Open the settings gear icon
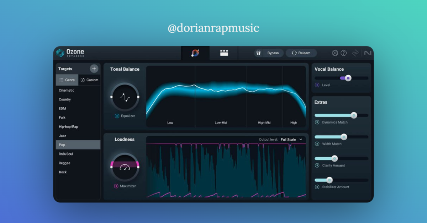The width and height of the screenshot is (427, 223). pyautogui.click(x=335, y=53)
